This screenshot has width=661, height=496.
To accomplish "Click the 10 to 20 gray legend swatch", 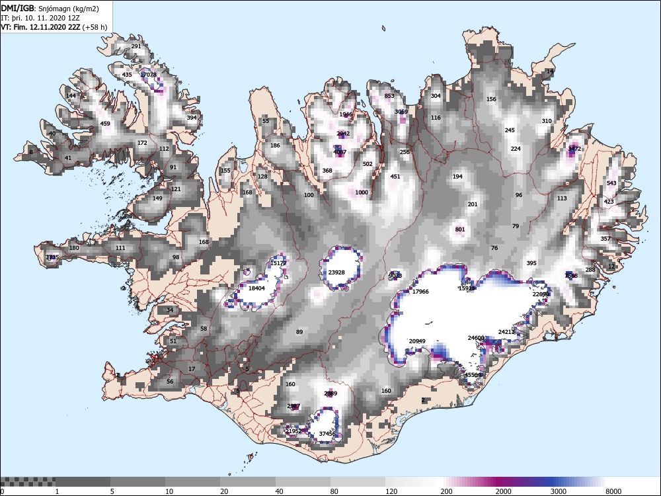I will (x=193, y=481).
